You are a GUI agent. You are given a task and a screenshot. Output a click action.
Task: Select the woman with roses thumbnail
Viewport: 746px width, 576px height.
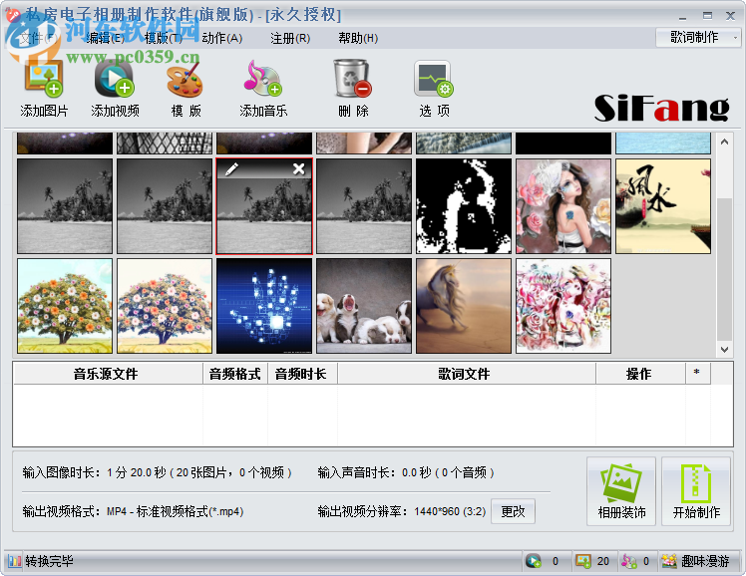[x=563, y=206]
